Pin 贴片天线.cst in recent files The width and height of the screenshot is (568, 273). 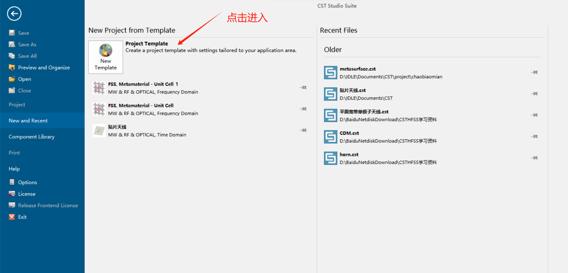pos(534,94)
